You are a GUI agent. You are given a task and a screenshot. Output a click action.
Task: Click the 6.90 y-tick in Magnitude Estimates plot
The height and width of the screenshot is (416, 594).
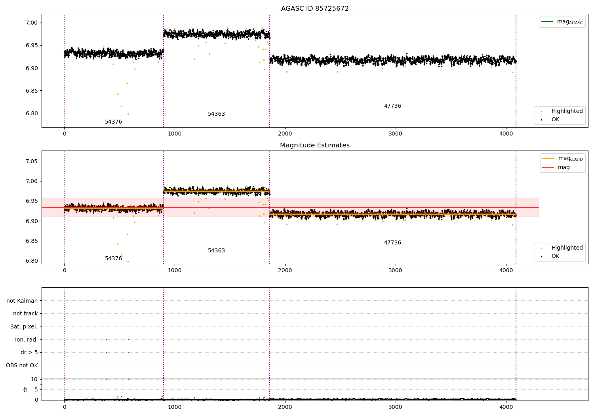click(x=31, y=221)
